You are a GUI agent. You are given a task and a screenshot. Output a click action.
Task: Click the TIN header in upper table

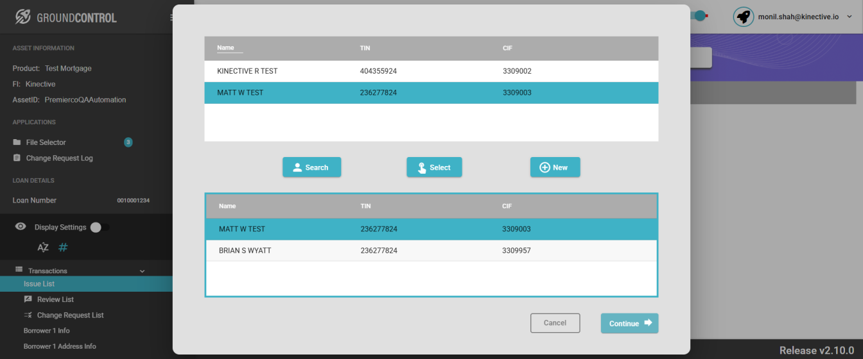point(365,48)
